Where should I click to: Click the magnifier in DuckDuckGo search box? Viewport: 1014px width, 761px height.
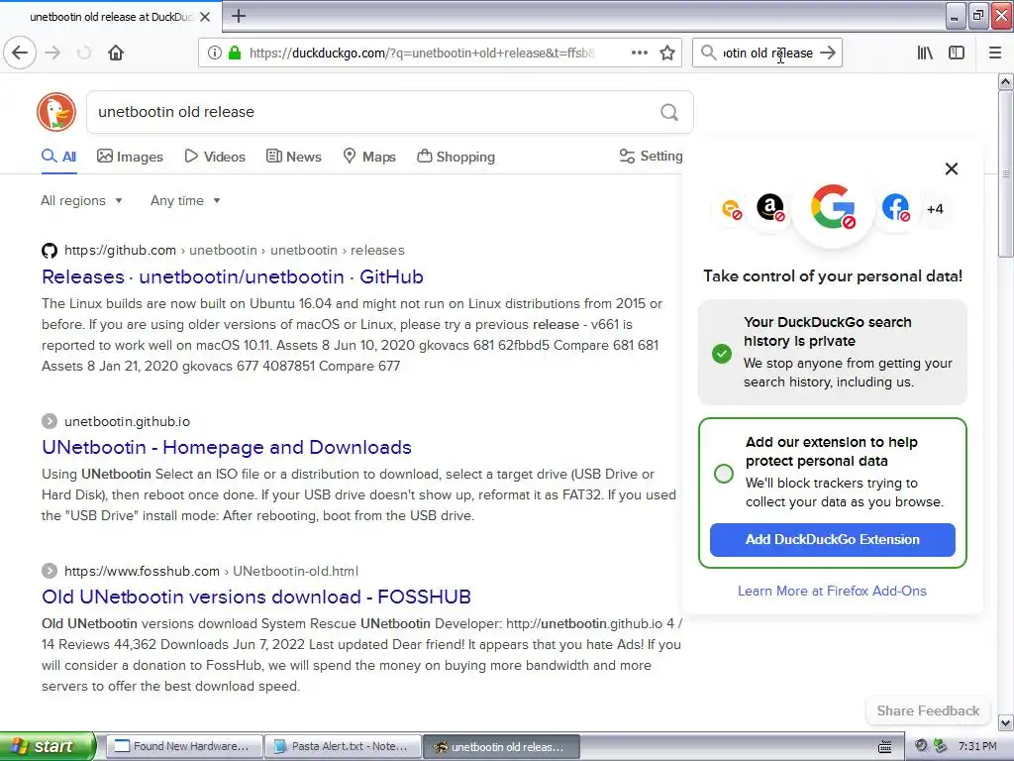(x=669, y=113)
